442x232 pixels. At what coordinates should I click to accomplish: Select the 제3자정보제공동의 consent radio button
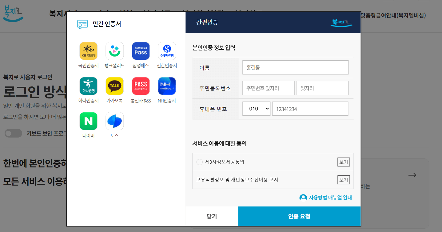[x=199, y=162]
